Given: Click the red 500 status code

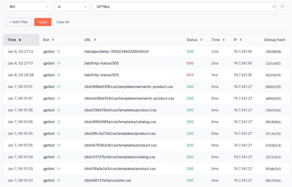Looking at the screenshot, I should coord(190,63).
